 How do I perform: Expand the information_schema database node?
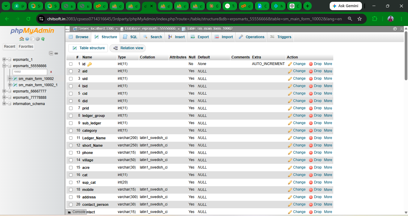[4, 104]
